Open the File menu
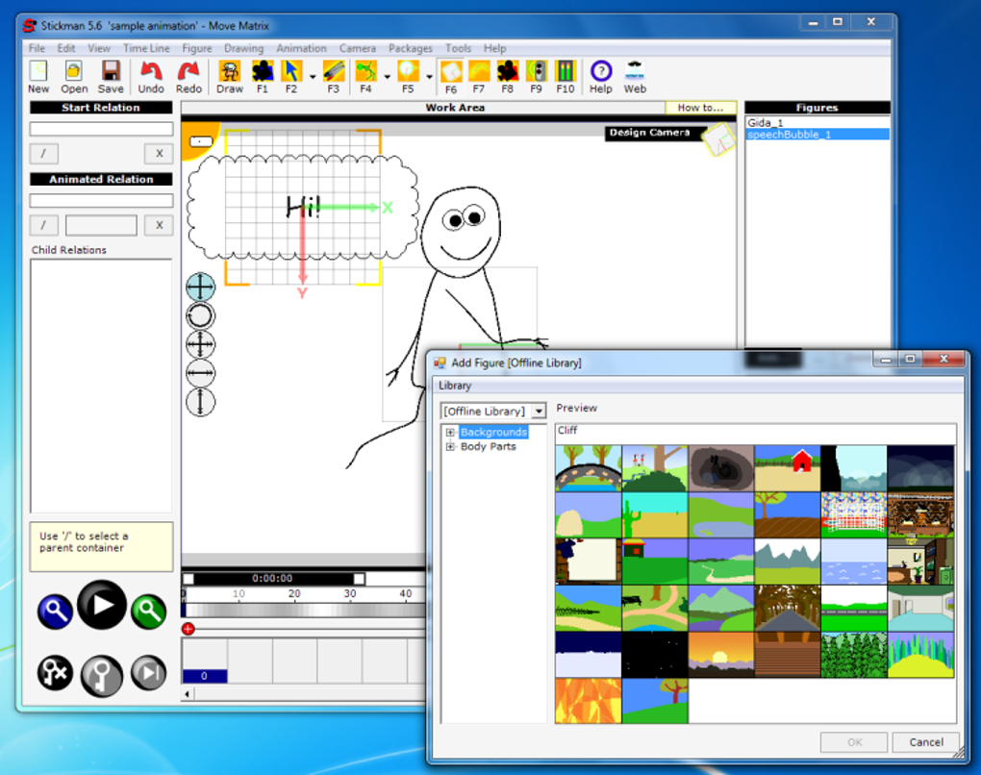The width and height of the screenshot is (981, 775). point(37,48)
